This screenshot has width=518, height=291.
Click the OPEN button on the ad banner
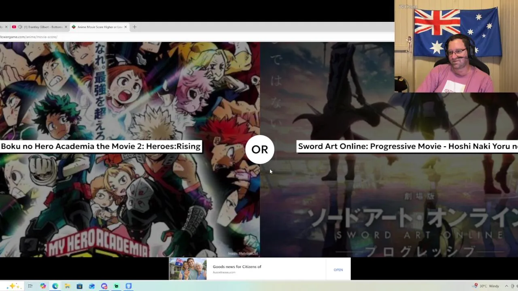coord(338,270)
